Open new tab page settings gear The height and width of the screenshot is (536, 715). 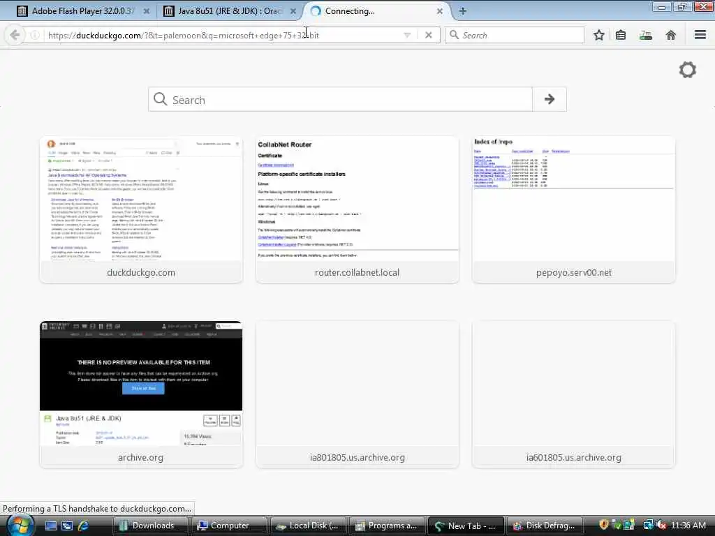[x=688, y=70]
